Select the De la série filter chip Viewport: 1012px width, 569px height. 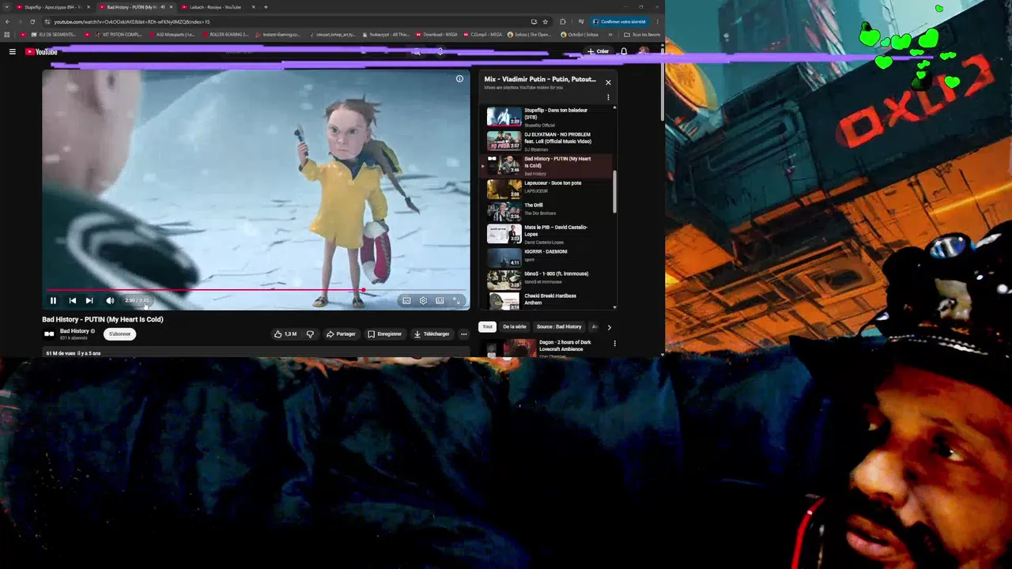[514, 326]
